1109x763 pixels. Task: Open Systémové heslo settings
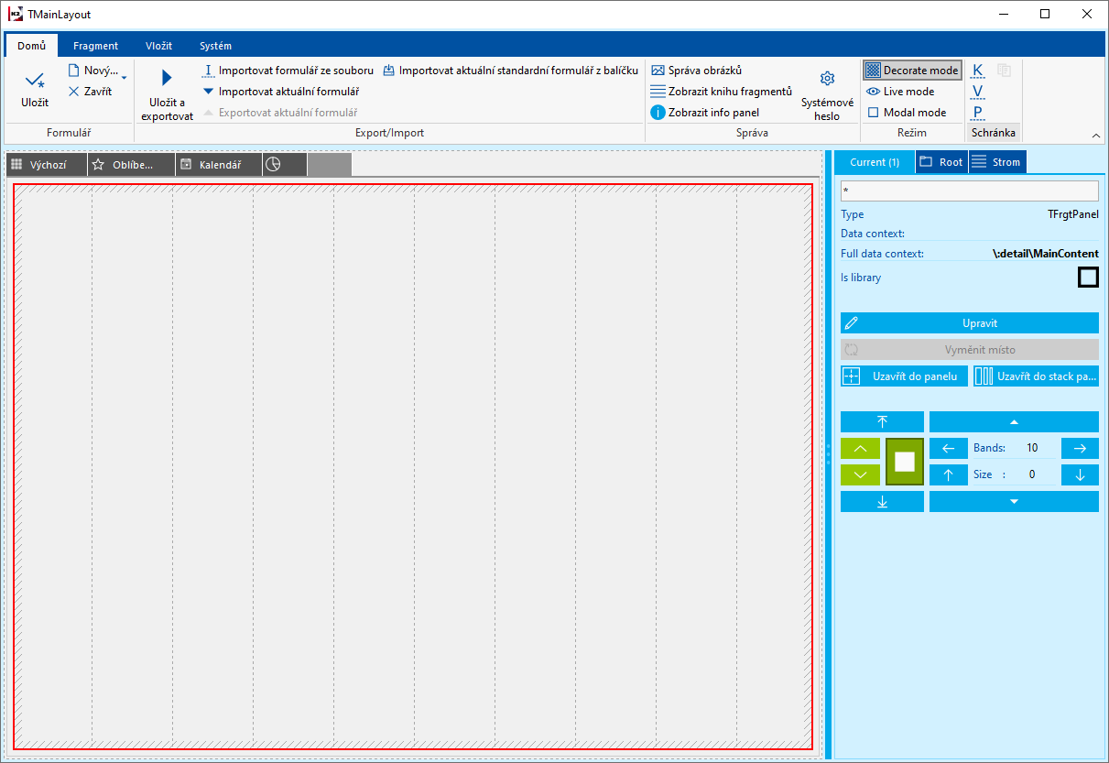827,94
